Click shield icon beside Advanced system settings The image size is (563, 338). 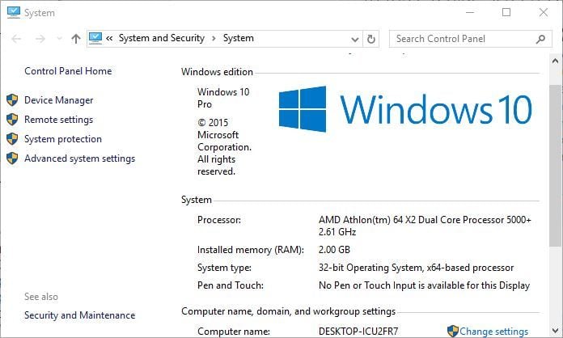(12, 158)
